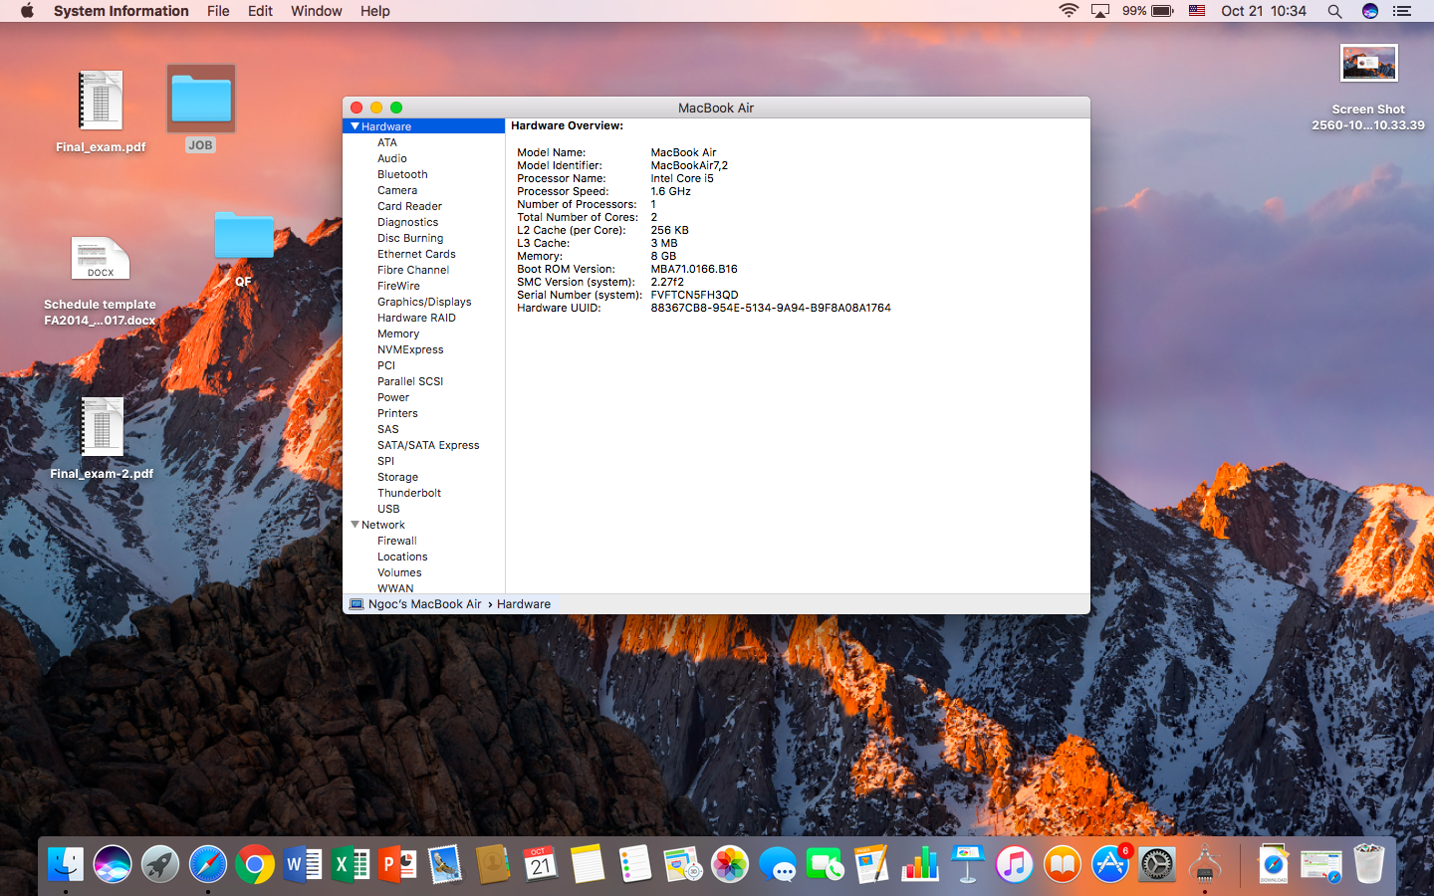
Task: Collapse the Hardware section triangle
Action: (x=355, y=126)
